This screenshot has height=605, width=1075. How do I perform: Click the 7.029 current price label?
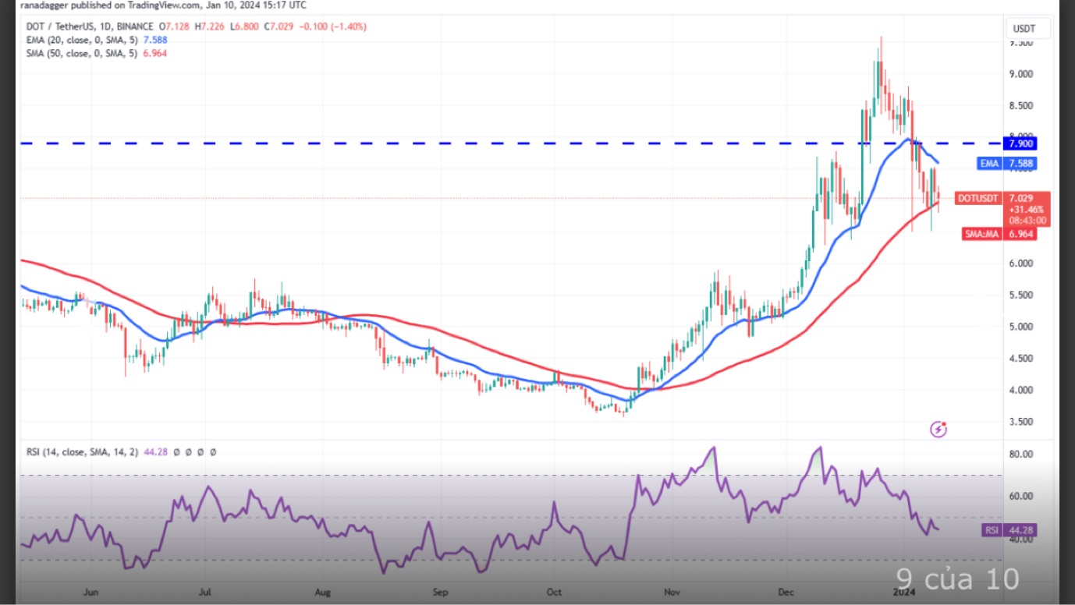pos(1022,199)
